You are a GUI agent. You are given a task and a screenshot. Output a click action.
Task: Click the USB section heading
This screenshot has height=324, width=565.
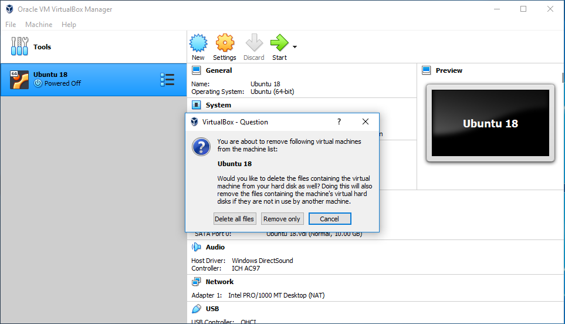[212, 309]
